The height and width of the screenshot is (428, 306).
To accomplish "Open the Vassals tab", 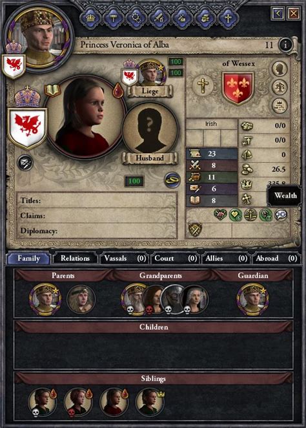I will point(124,258).
